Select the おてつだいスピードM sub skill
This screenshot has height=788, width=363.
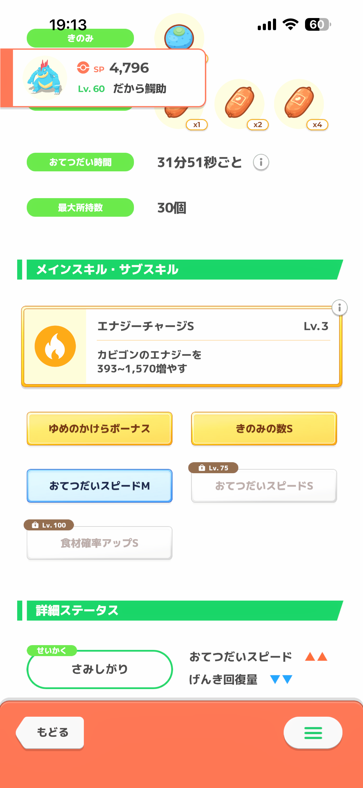click(100, 486)
